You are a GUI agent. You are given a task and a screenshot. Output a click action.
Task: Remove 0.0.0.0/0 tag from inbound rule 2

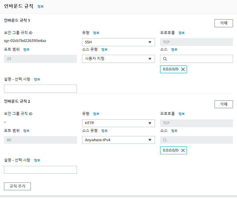[183, 150]
